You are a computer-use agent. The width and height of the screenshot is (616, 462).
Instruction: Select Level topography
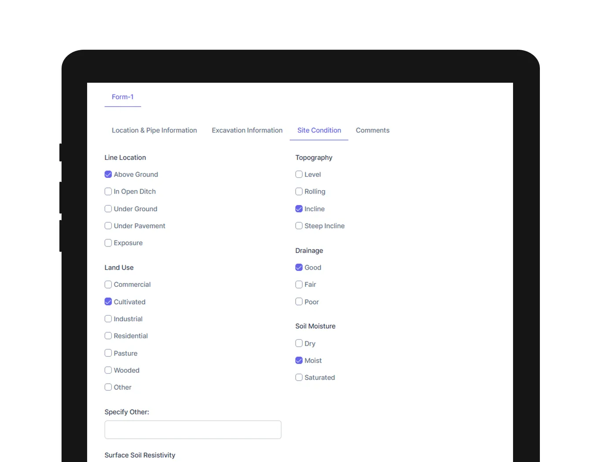[x=299, y=174]
